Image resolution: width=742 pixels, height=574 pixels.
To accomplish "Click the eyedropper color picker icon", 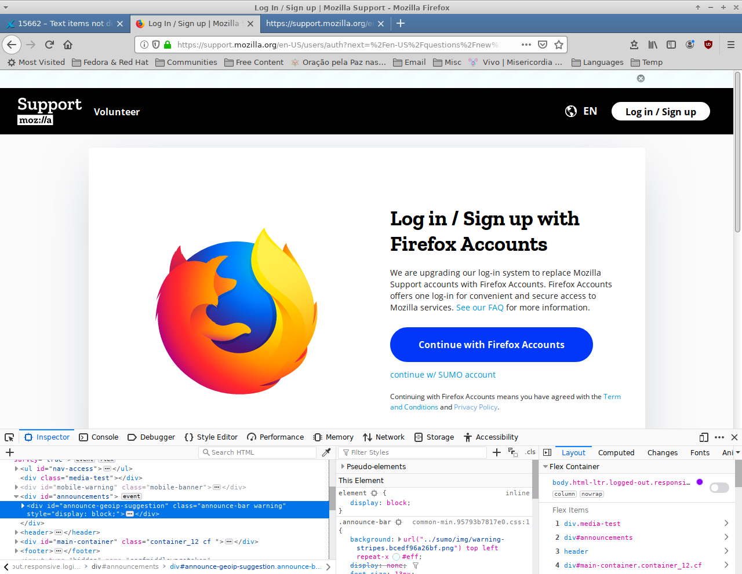I will (x=326, y=452).
